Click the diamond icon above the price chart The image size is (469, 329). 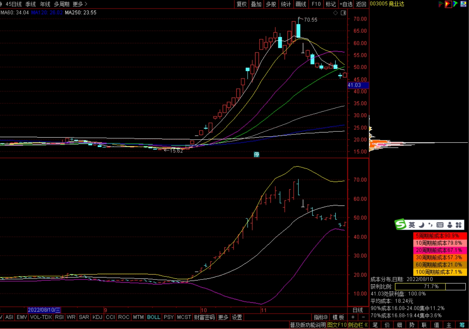(x=335, y=13)
